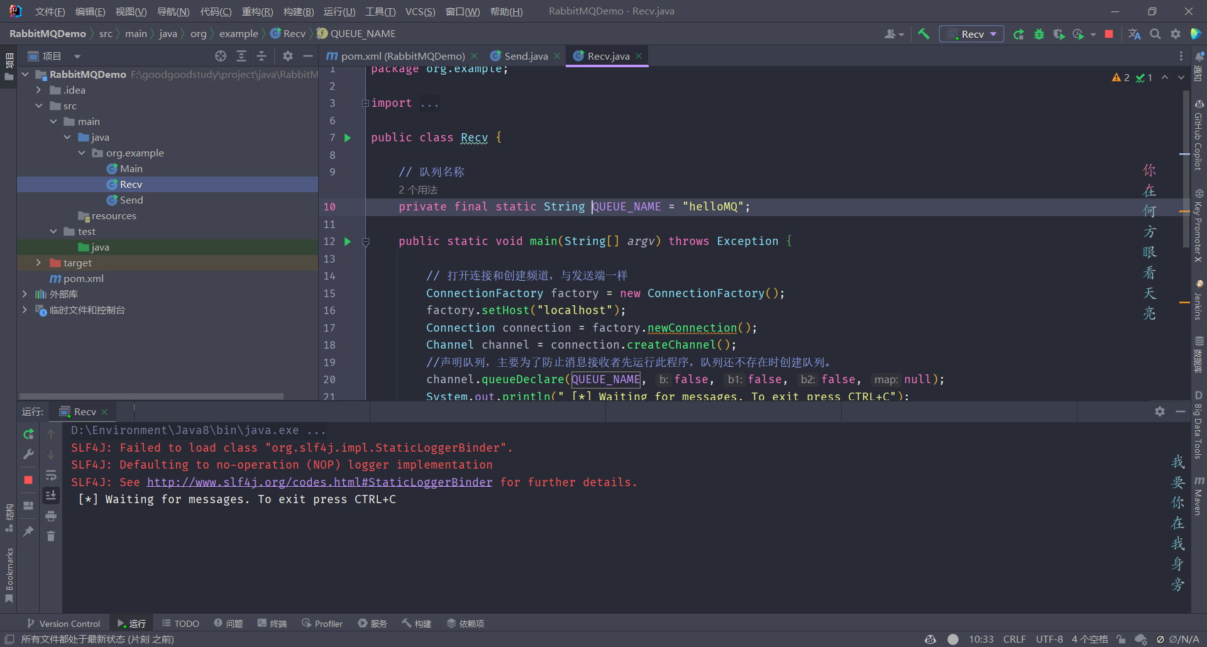The image size is (1207, 647).
Task: Open editor tabs more options menu
Action: coord(1181,56)
